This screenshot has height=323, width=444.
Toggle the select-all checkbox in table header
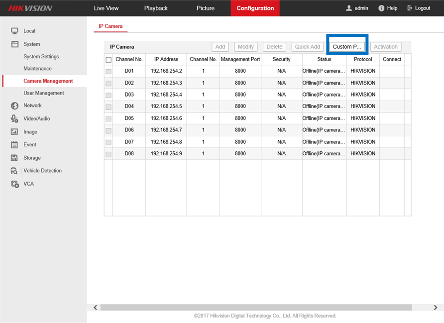tap(109, 60)
